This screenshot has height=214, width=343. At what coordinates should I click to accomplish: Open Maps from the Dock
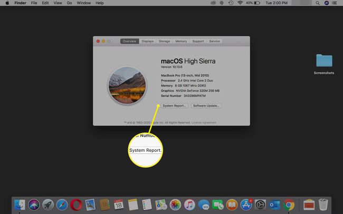pos(161,205)
